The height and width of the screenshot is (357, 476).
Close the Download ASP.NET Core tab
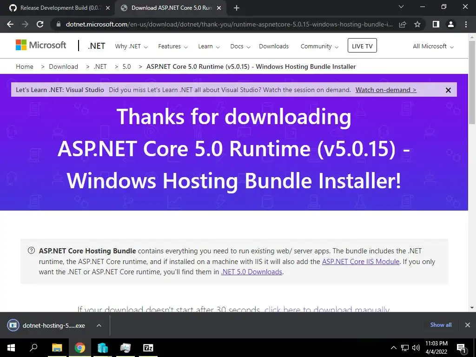(219, 8)
